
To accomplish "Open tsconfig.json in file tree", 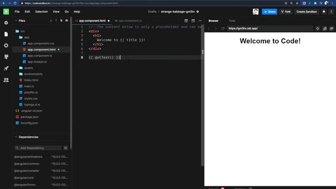I will [x=29, y=123].
